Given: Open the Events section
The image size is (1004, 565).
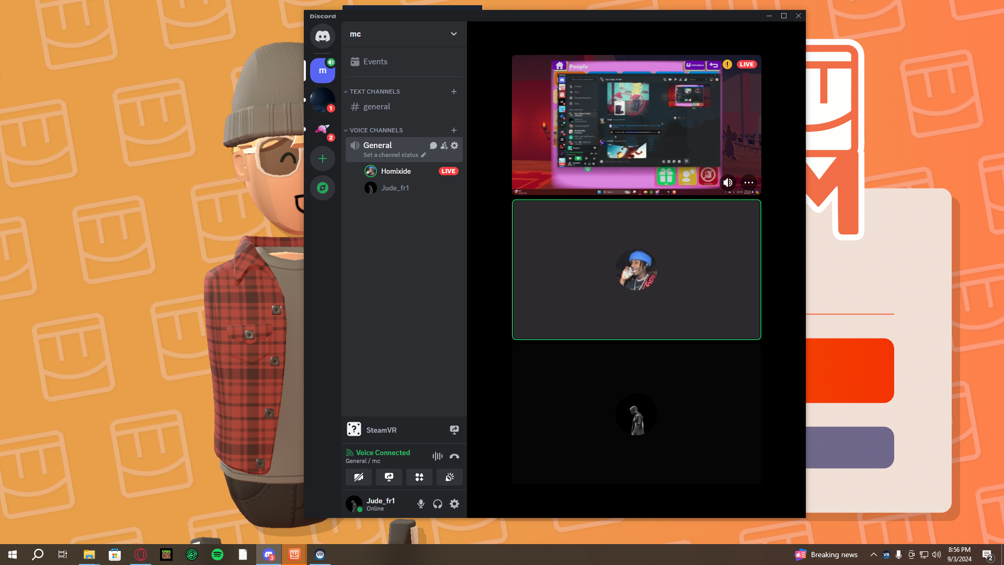Looking at the screenshot, I should click(375, 62).
